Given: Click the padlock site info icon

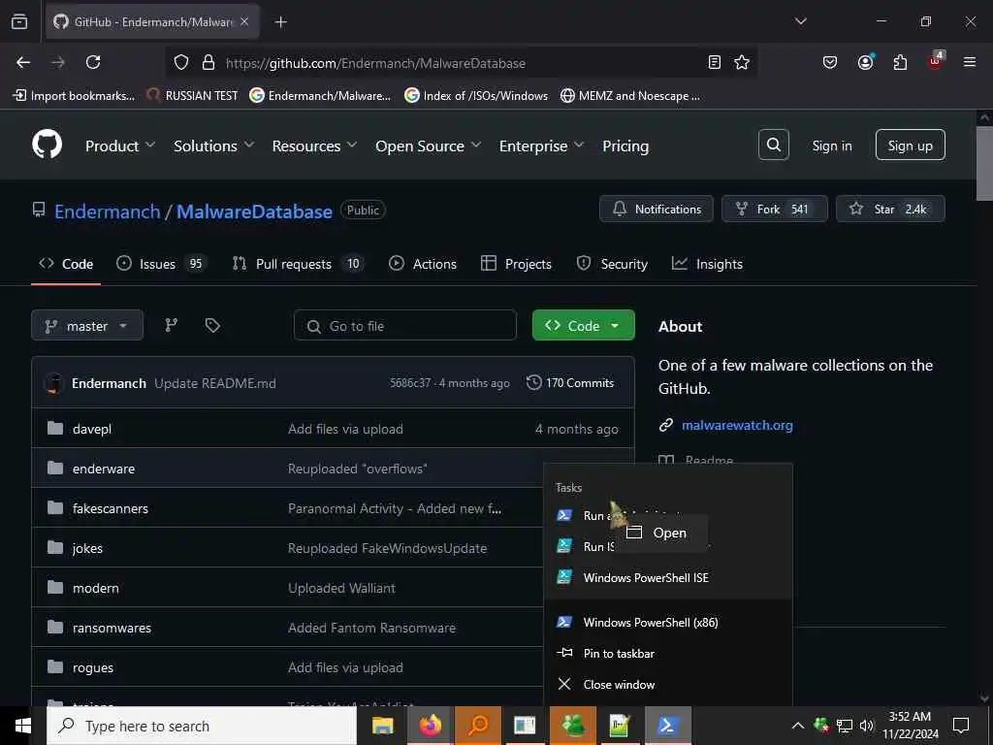Looking at the screenshot, I should click(x=208, y=63).
